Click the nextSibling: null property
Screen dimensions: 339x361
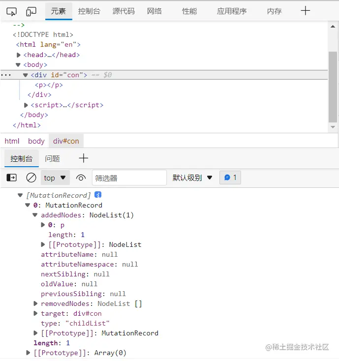[x=75, y=274]
